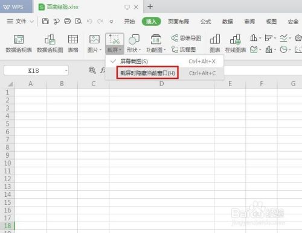Select column E header

pos(230,84)
